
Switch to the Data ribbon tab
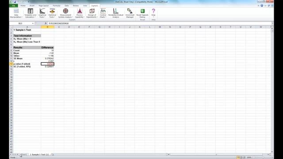pyautogui.click(x=67, y=6)
